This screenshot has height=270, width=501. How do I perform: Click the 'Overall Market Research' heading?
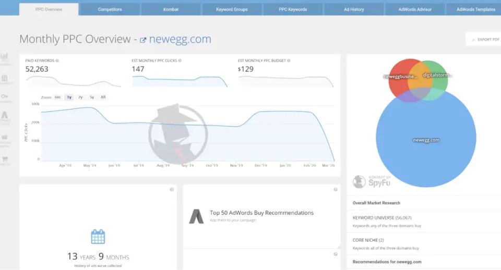click(x=376, y=203)
